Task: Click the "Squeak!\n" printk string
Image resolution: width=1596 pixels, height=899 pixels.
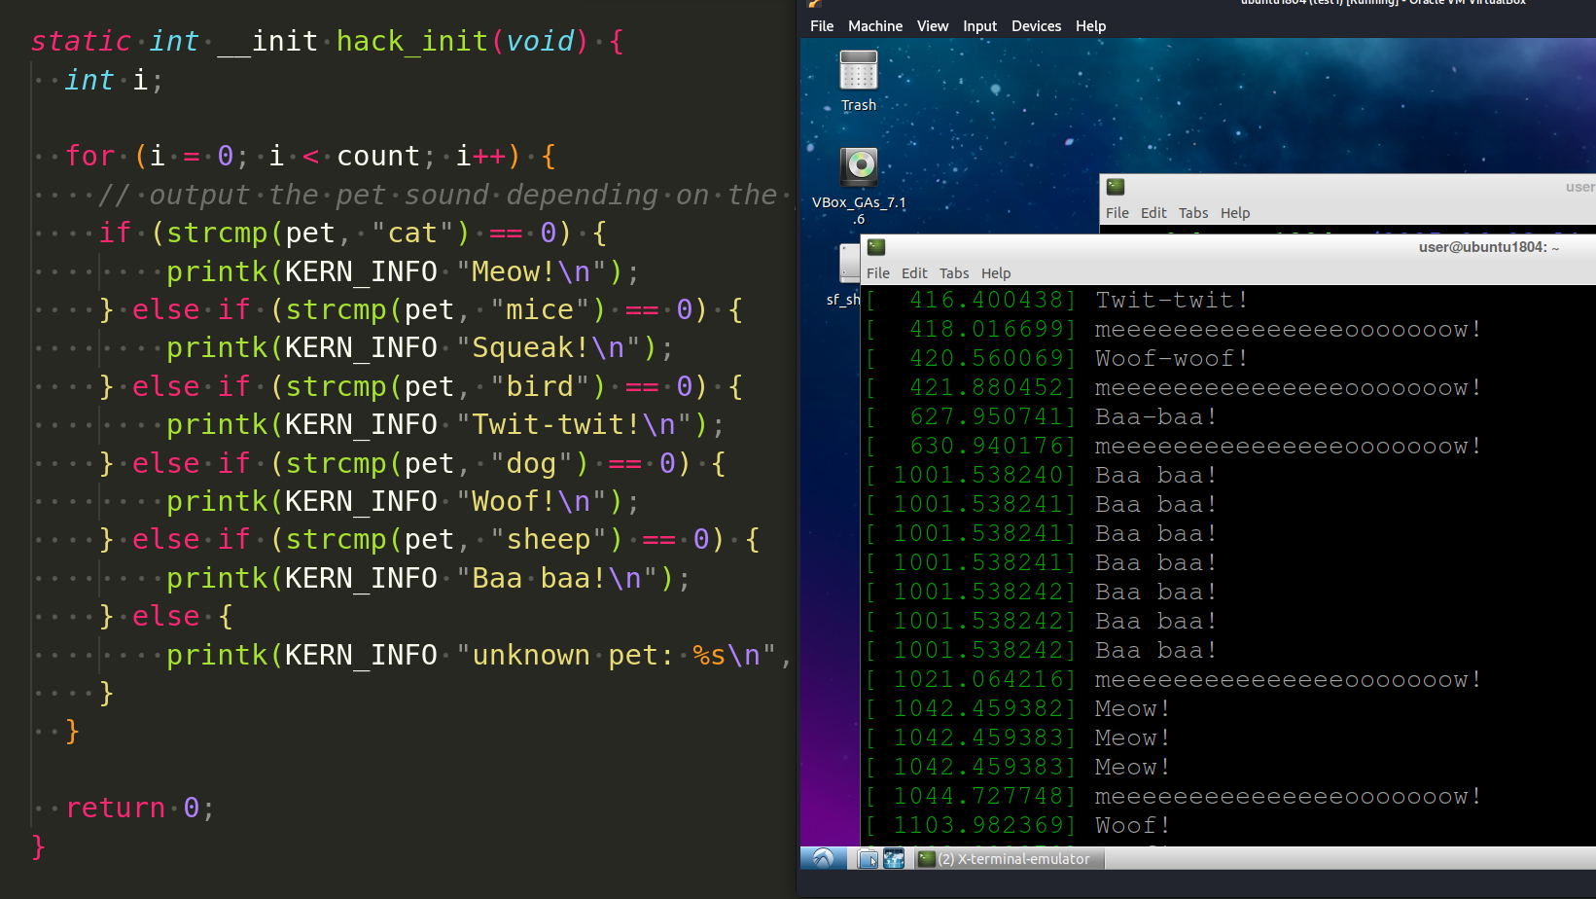Action: tap(549, 347)
